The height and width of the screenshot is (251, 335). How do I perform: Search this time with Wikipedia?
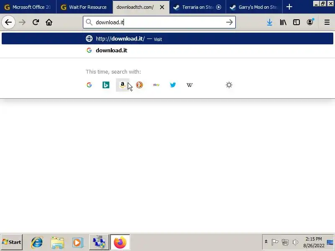[x=190, y=85]
